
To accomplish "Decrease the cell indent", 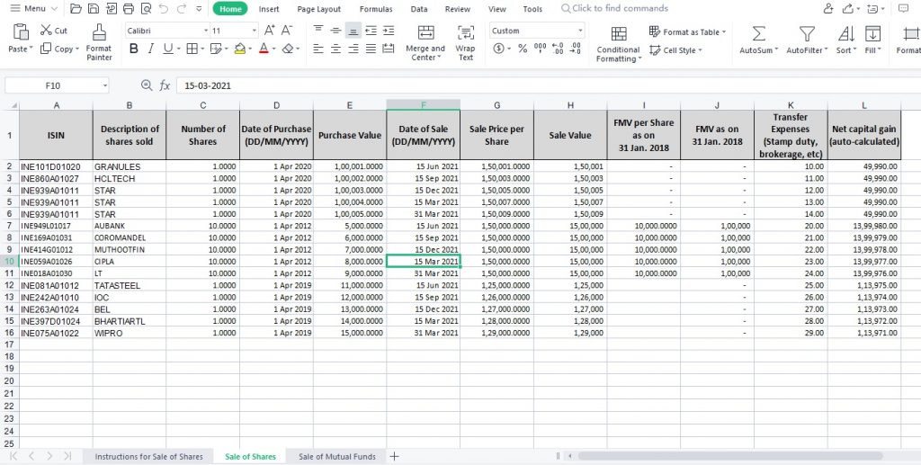I will pyautogui.click(x=371, y=31).
